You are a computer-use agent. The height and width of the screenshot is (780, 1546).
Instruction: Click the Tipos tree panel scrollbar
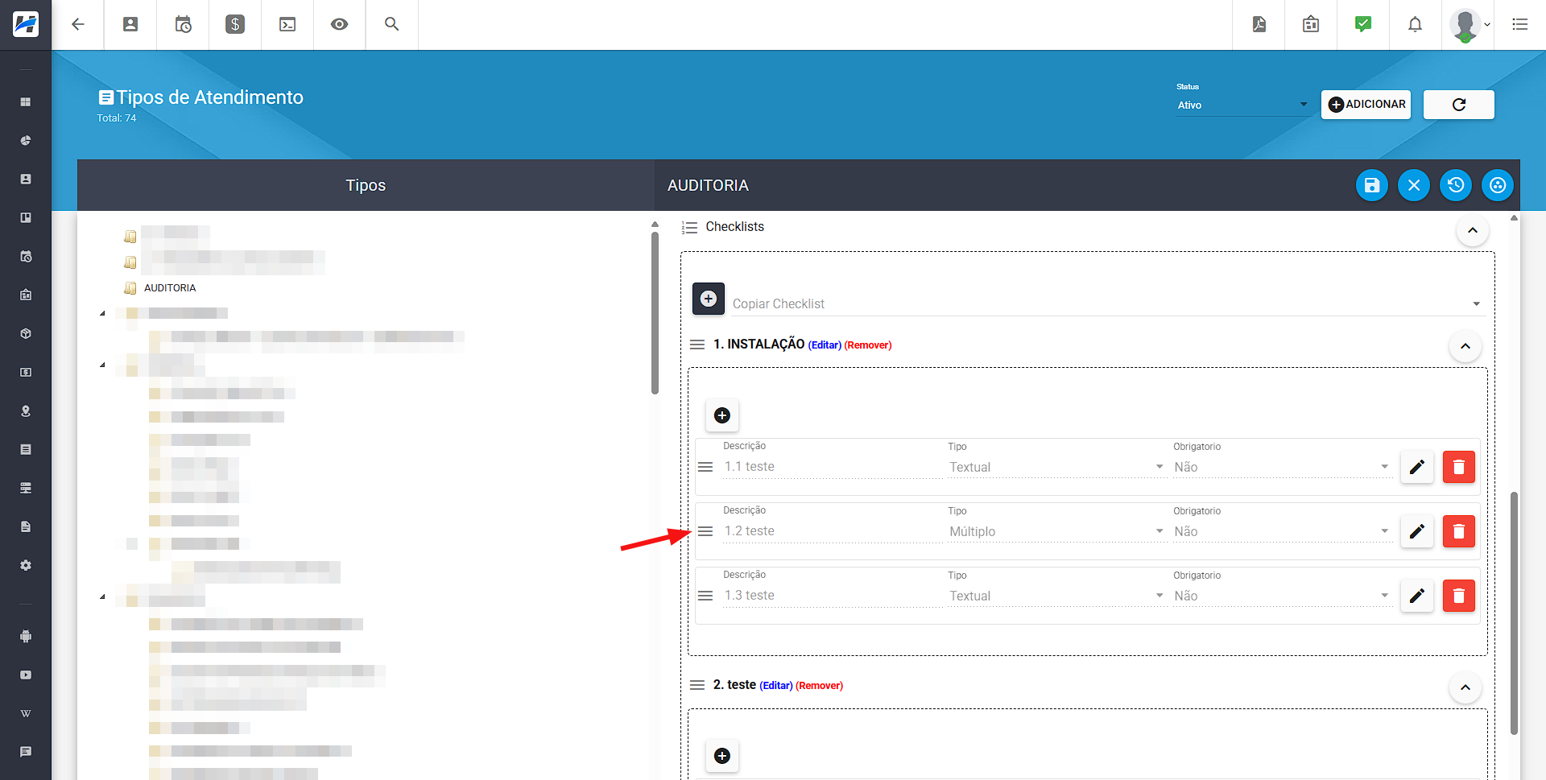pyautogui.click(x=655, y=313)
